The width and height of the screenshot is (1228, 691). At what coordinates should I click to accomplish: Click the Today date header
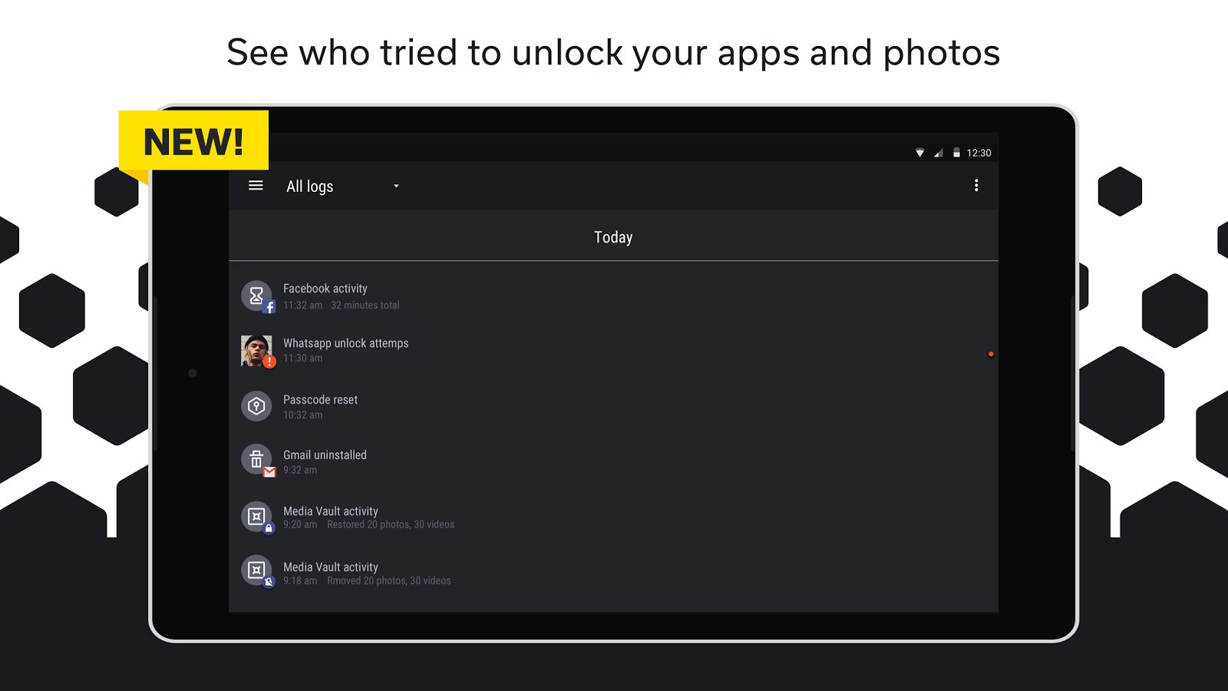[x=613, y=237]
